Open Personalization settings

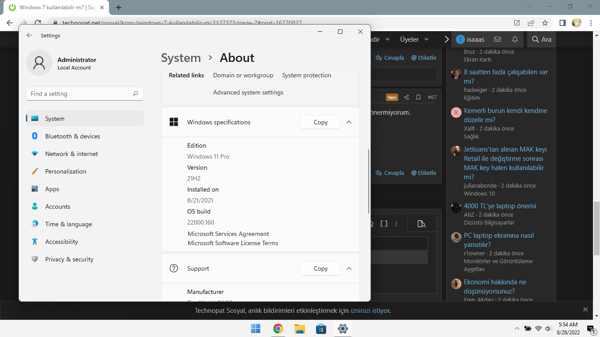pyautogui.click(x=85, y=171)
